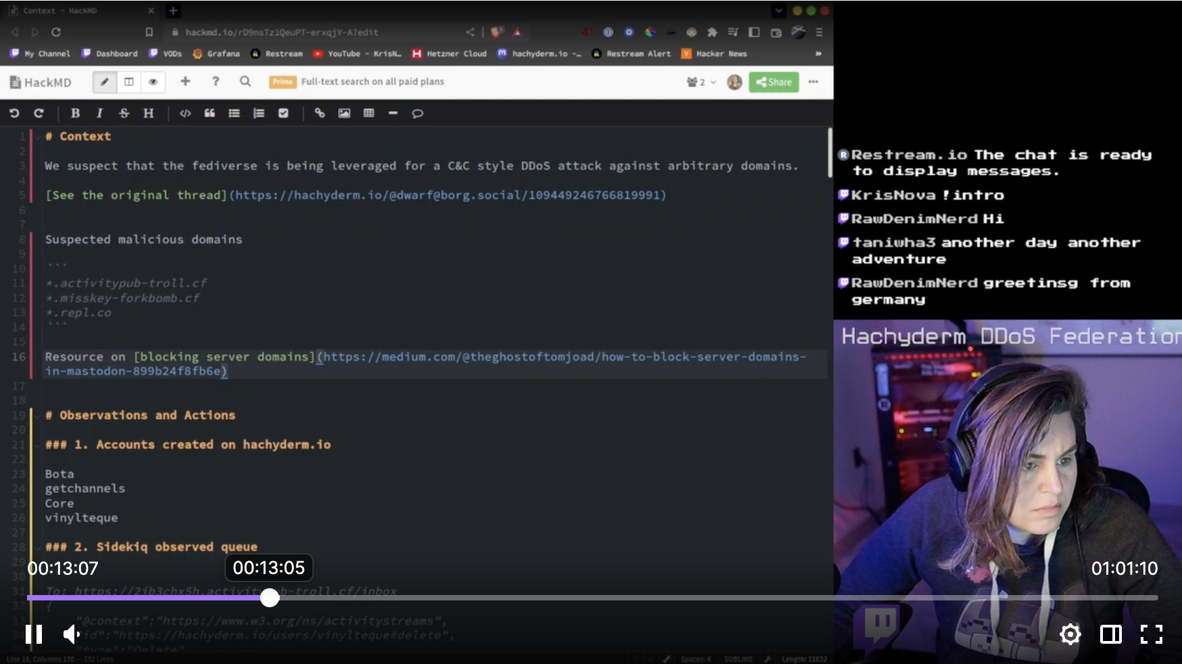Click the '# Observations and Actions' heading
The image size is (1182, 664).
click(140, 415)
